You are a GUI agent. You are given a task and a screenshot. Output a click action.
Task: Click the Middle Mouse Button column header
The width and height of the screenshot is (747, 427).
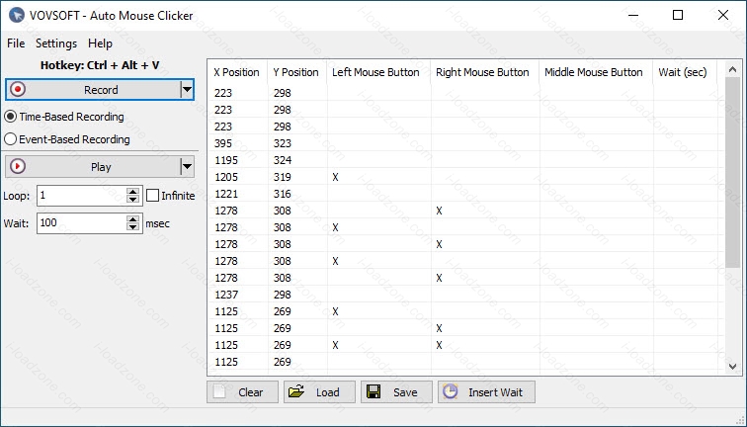(596, 72)
